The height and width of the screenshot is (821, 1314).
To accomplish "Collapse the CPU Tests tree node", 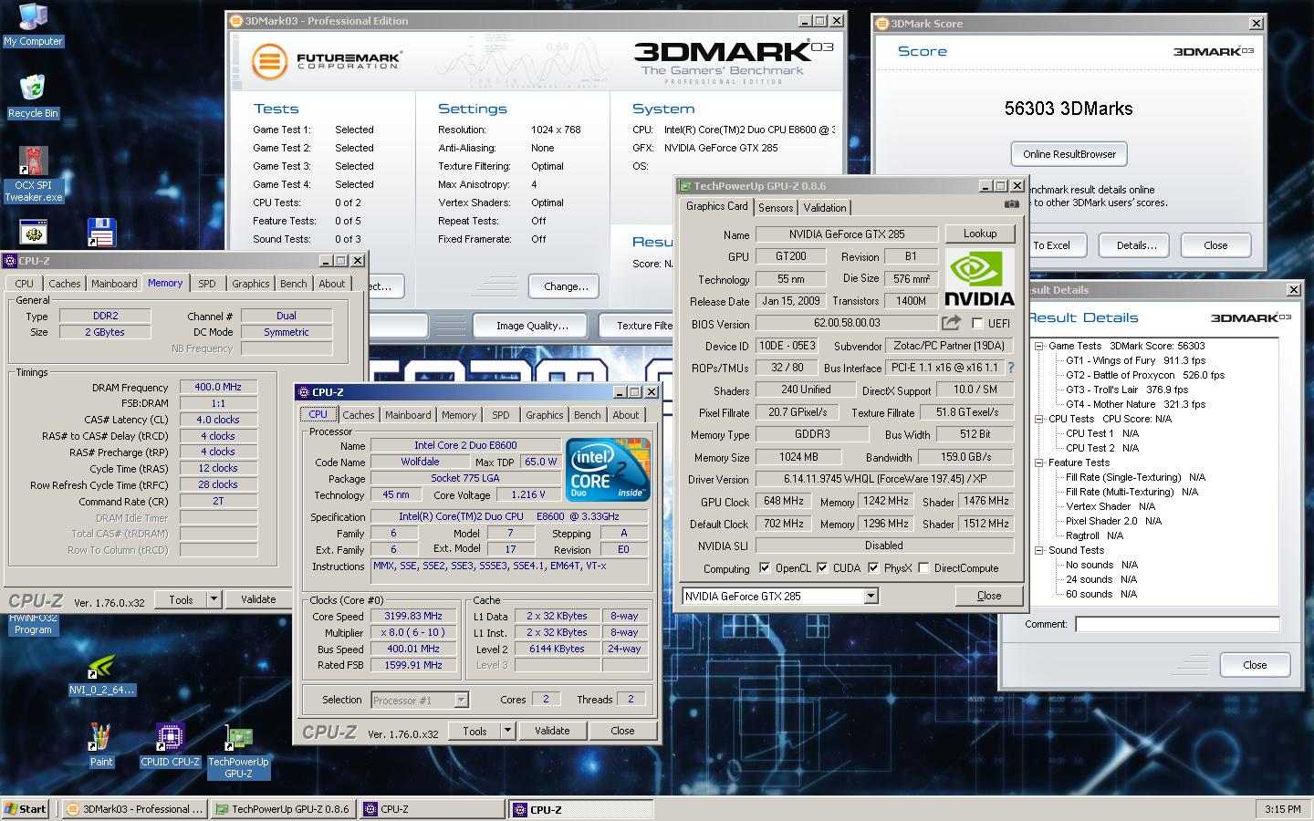I will pos(1038,420).
